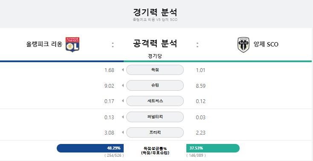Screen dimensions: 313x161
Task: Click the 경기당 per-match label
Action: [155, 56]
